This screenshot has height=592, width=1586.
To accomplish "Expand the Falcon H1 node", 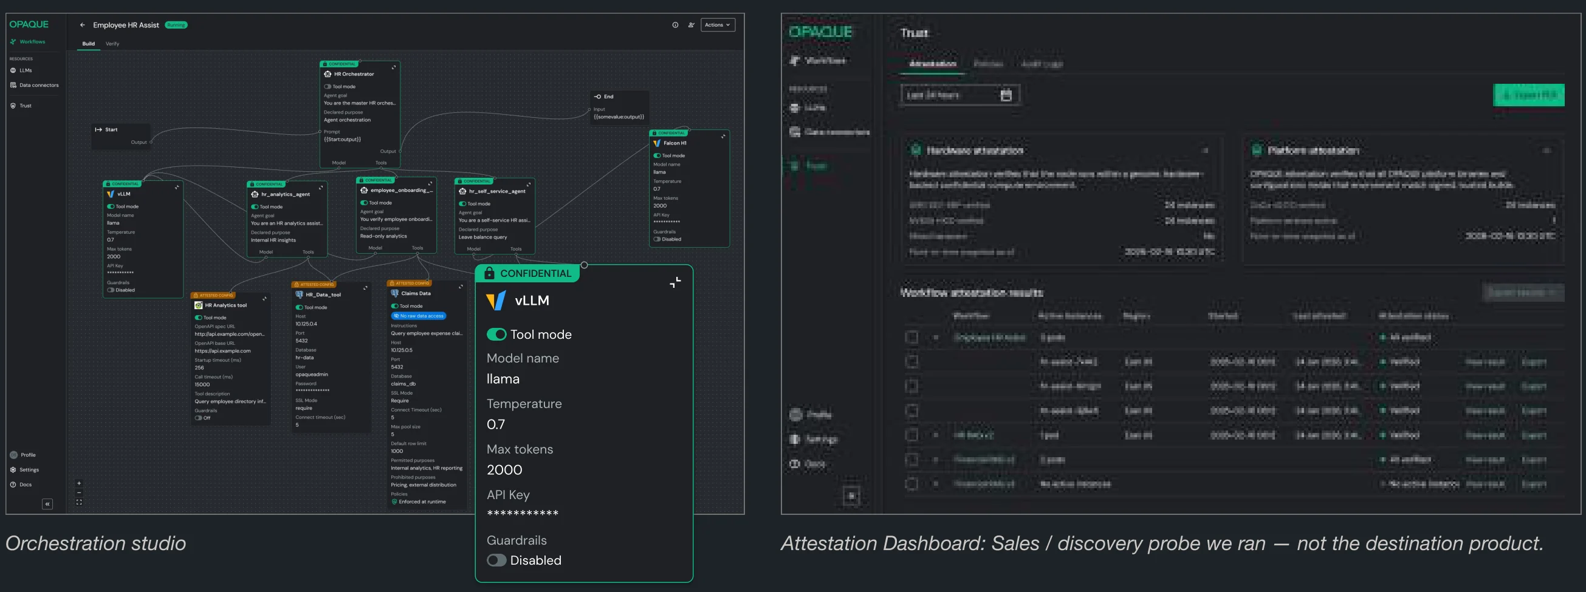I will pos(723,136).
